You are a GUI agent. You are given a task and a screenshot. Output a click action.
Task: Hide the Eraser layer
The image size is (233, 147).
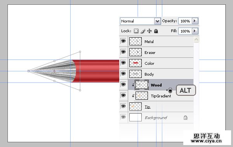pyautogui.click(x=123, y=52)
